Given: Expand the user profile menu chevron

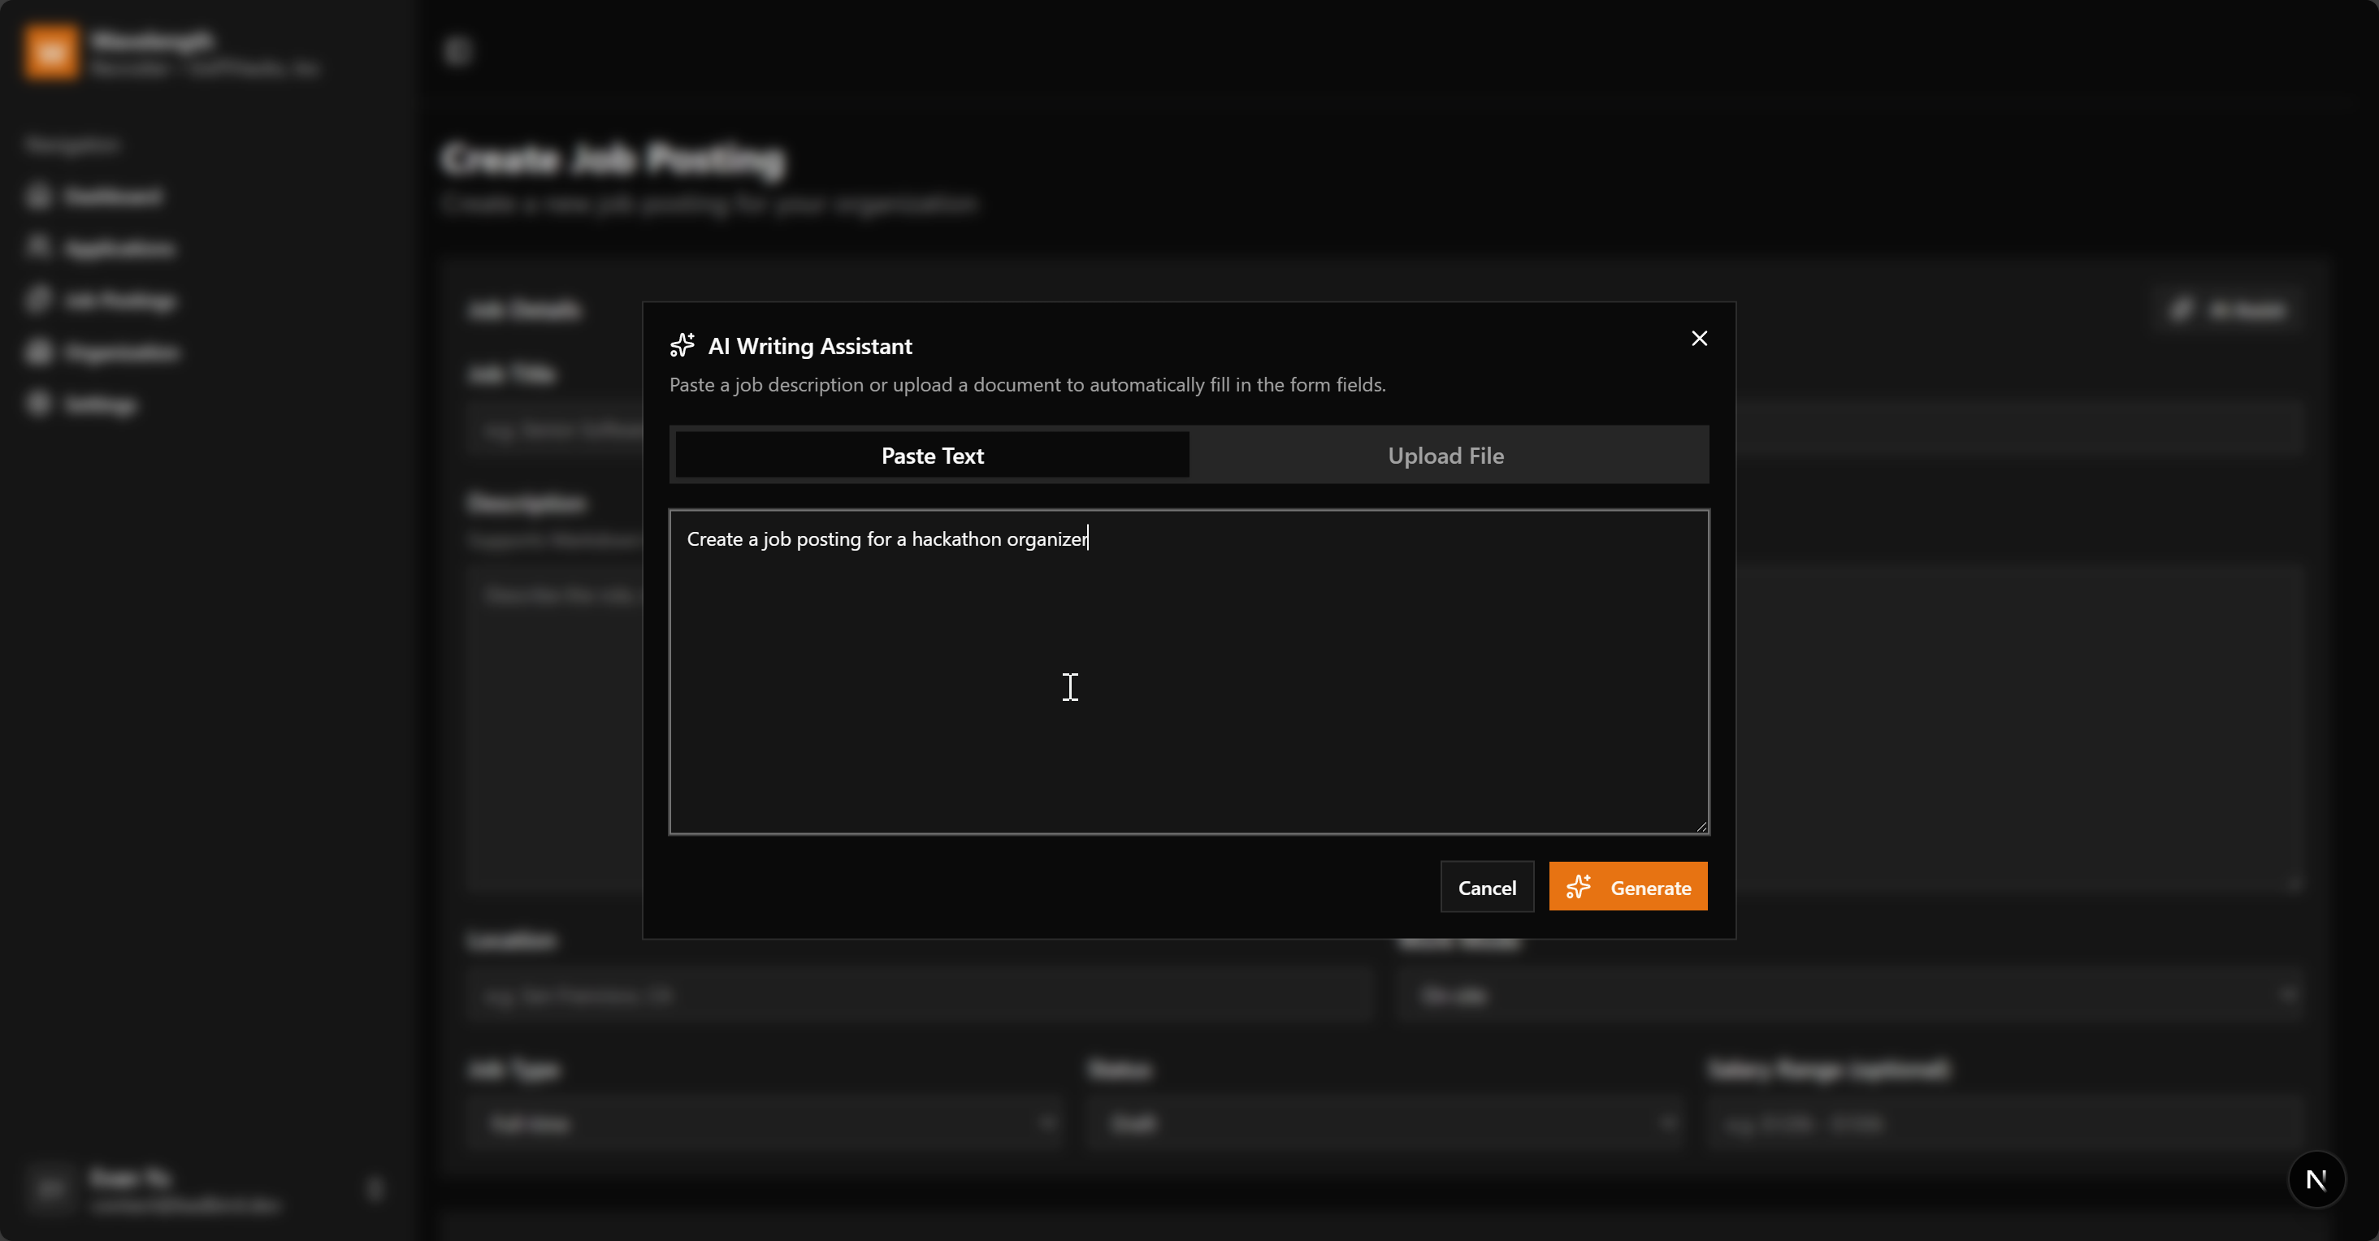Looking at the screenshot, I should pyautogui.click(x=375, y=1188).
